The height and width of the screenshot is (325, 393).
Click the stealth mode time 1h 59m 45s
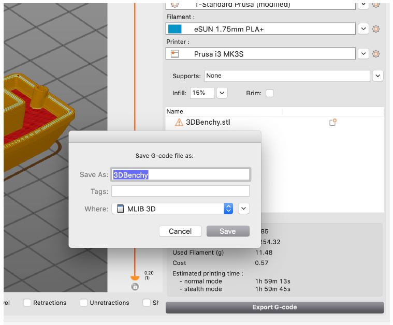[273, 289]
